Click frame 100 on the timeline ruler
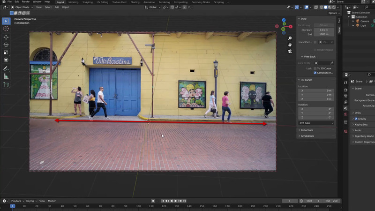The height and width of the screenshot is (211, 375). (x=138, y=206)
